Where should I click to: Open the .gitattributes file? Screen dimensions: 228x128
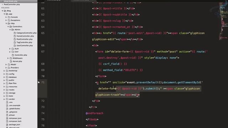pyautogui.click(x=14, y=109)
